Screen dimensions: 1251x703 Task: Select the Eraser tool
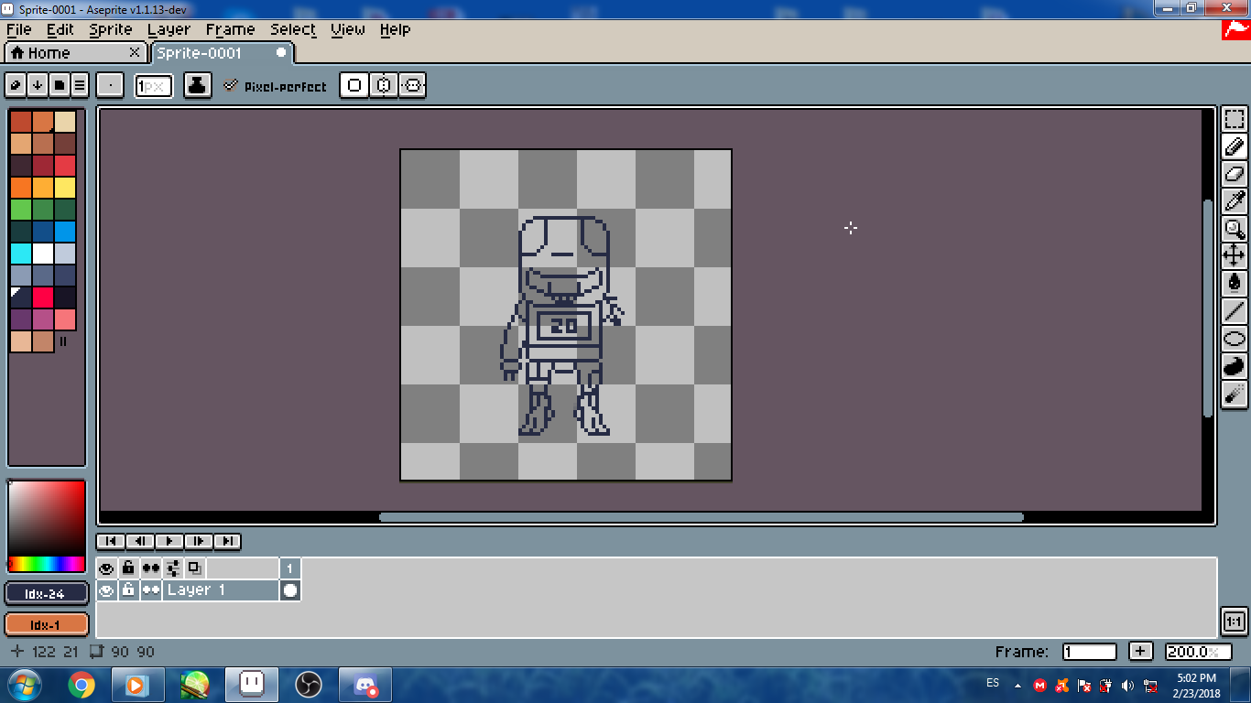click(1235, 174)
